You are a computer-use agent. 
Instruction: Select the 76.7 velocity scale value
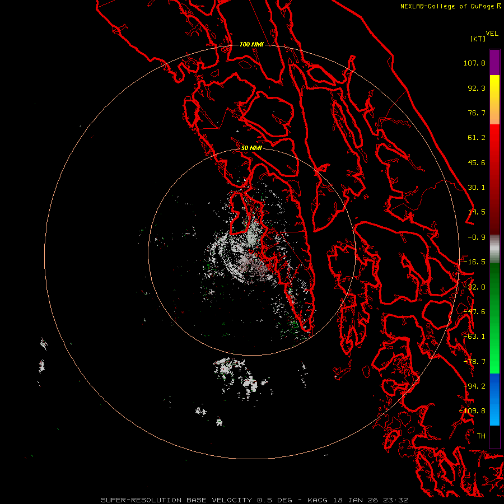[477, 113]
